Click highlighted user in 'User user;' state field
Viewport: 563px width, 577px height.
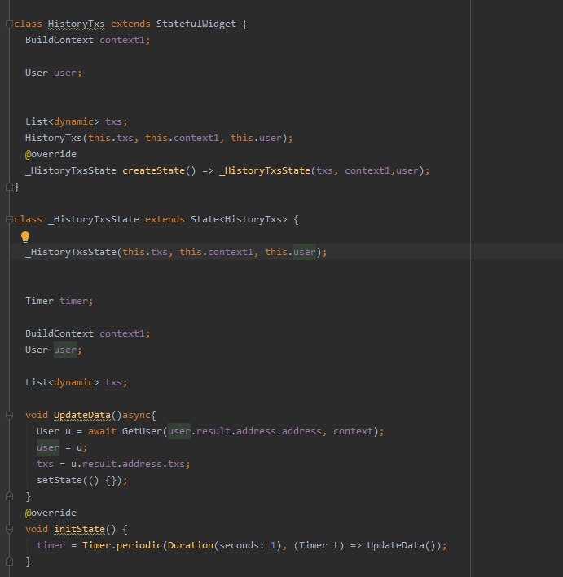click(x=65, y=350)
